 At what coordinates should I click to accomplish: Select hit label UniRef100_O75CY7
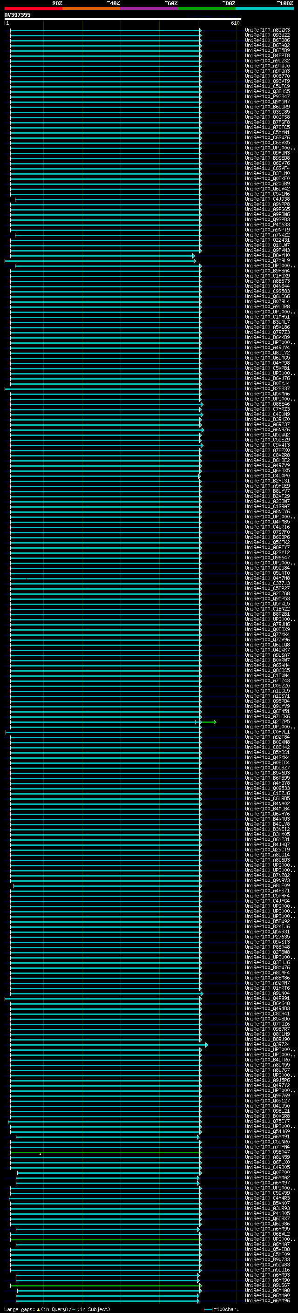coord(267,1122)
